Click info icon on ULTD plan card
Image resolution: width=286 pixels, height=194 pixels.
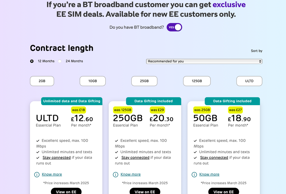pyautogui.click(x=37, y=175)
